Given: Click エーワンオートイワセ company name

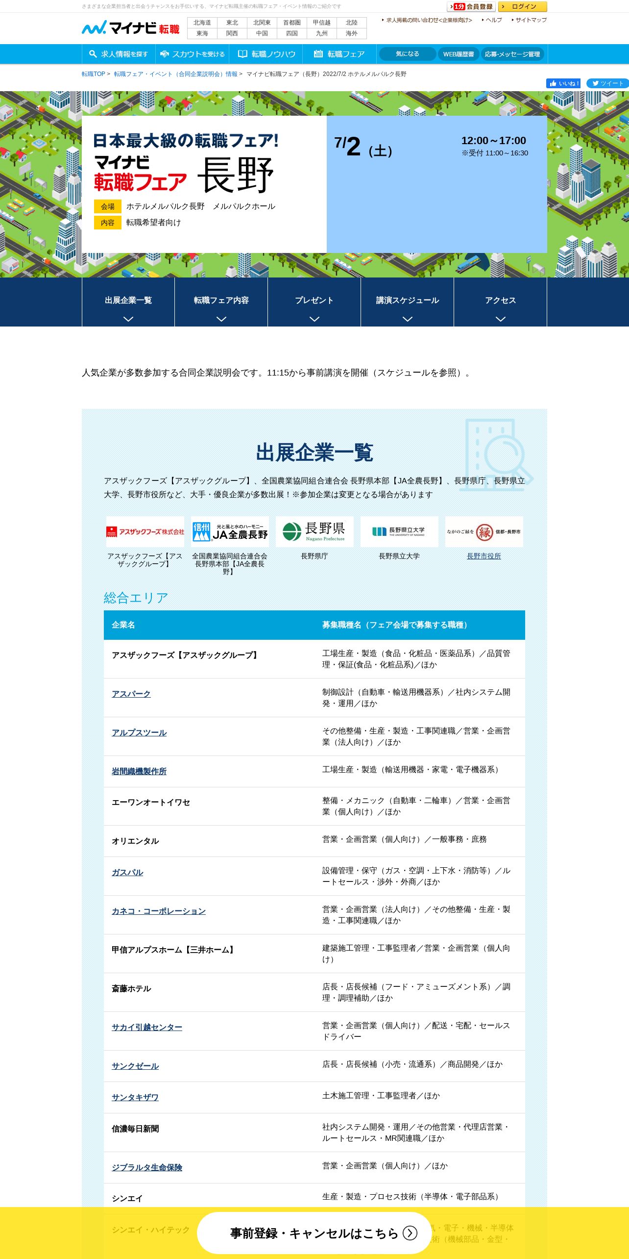Looking at the screenshot, I should coord(151,802).
